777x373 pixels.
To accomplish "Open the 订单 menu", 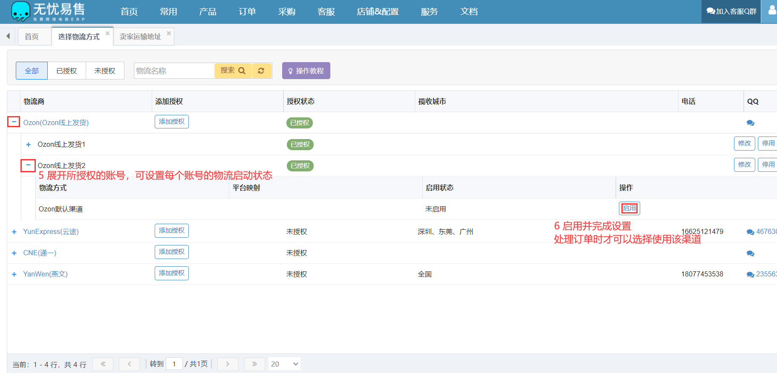I will 247,11.
